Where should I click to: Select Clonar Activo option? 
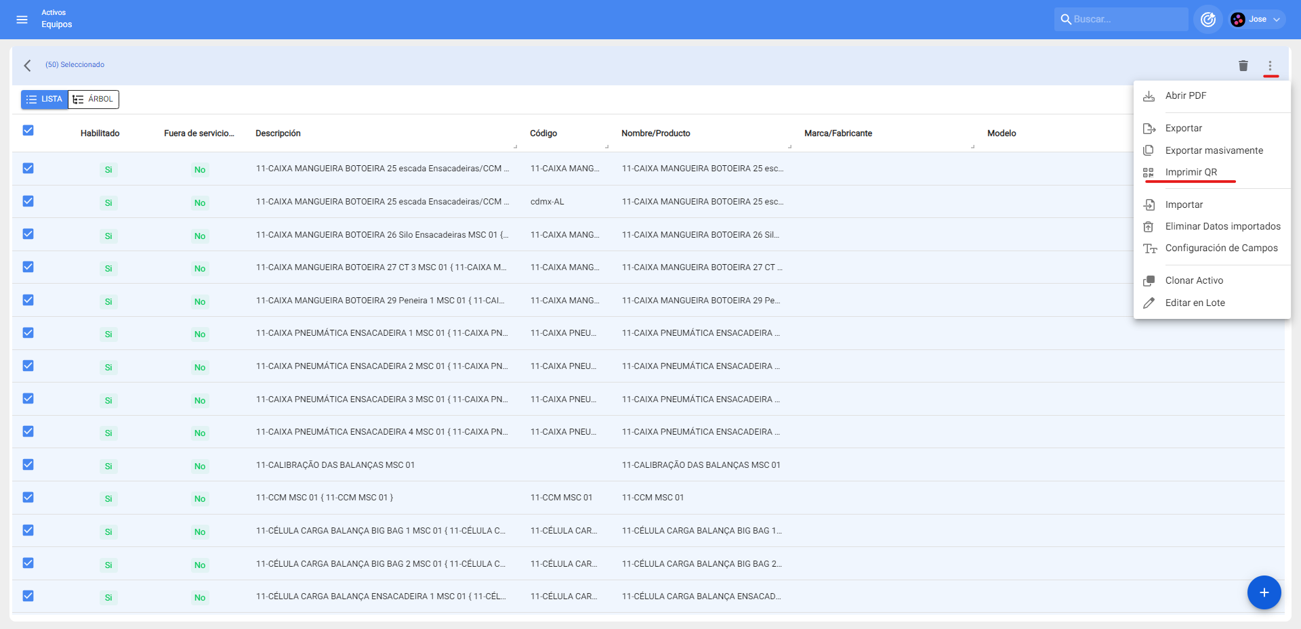[1194, 280]
